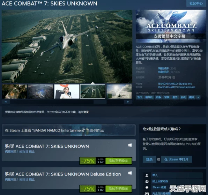This screenshot has width=208, height=195.
Task: Open the 社区中心 community hub button
Action: pyautogui.click(x=196, y=3)
